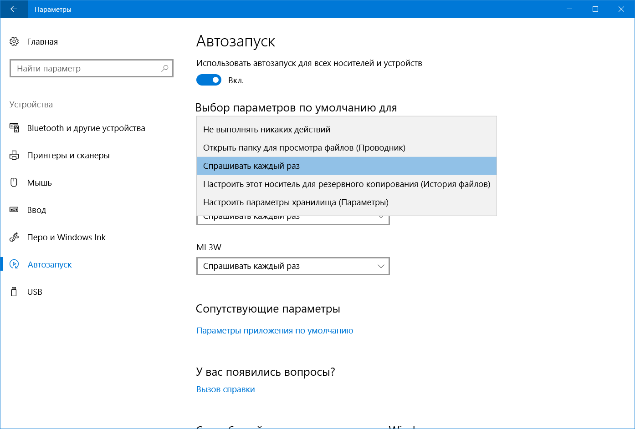Click the Главная gear icon
Image resolution: width=635 pixels, height=429 pixels.
point(14,42)
